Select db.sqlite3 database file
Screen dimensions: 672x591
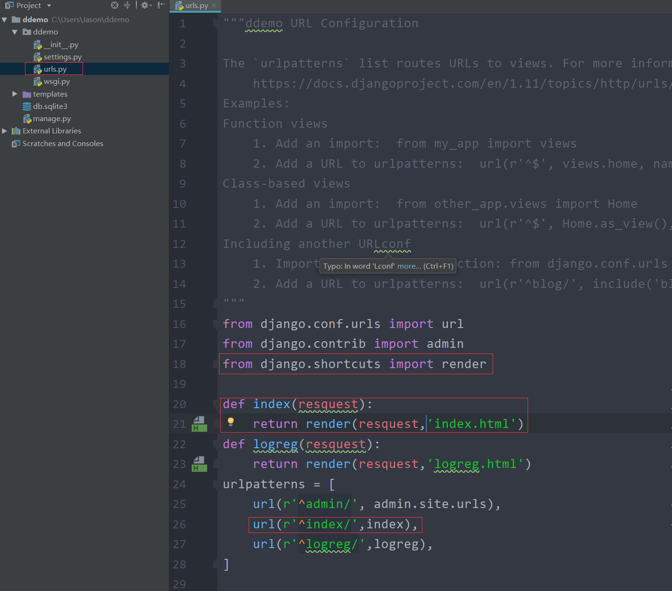(x=45, y=107)
